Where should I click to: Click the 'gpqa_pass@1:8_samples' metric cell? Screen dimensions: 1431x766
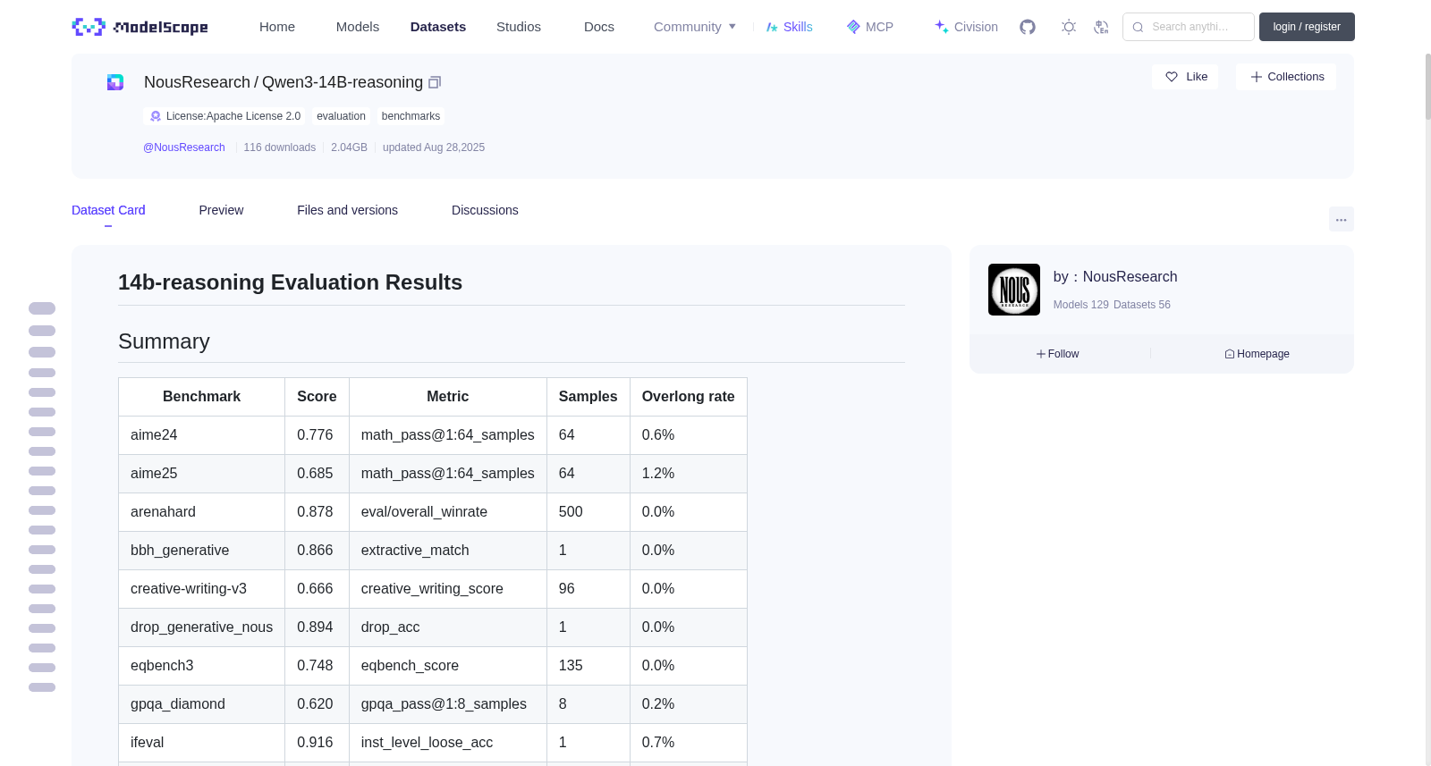(x=448, y=704)
